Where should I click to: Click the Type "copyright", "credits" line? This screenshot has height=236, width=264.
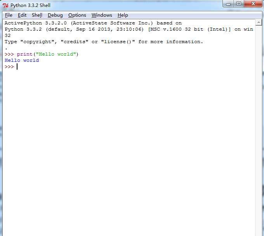point(104,42)
